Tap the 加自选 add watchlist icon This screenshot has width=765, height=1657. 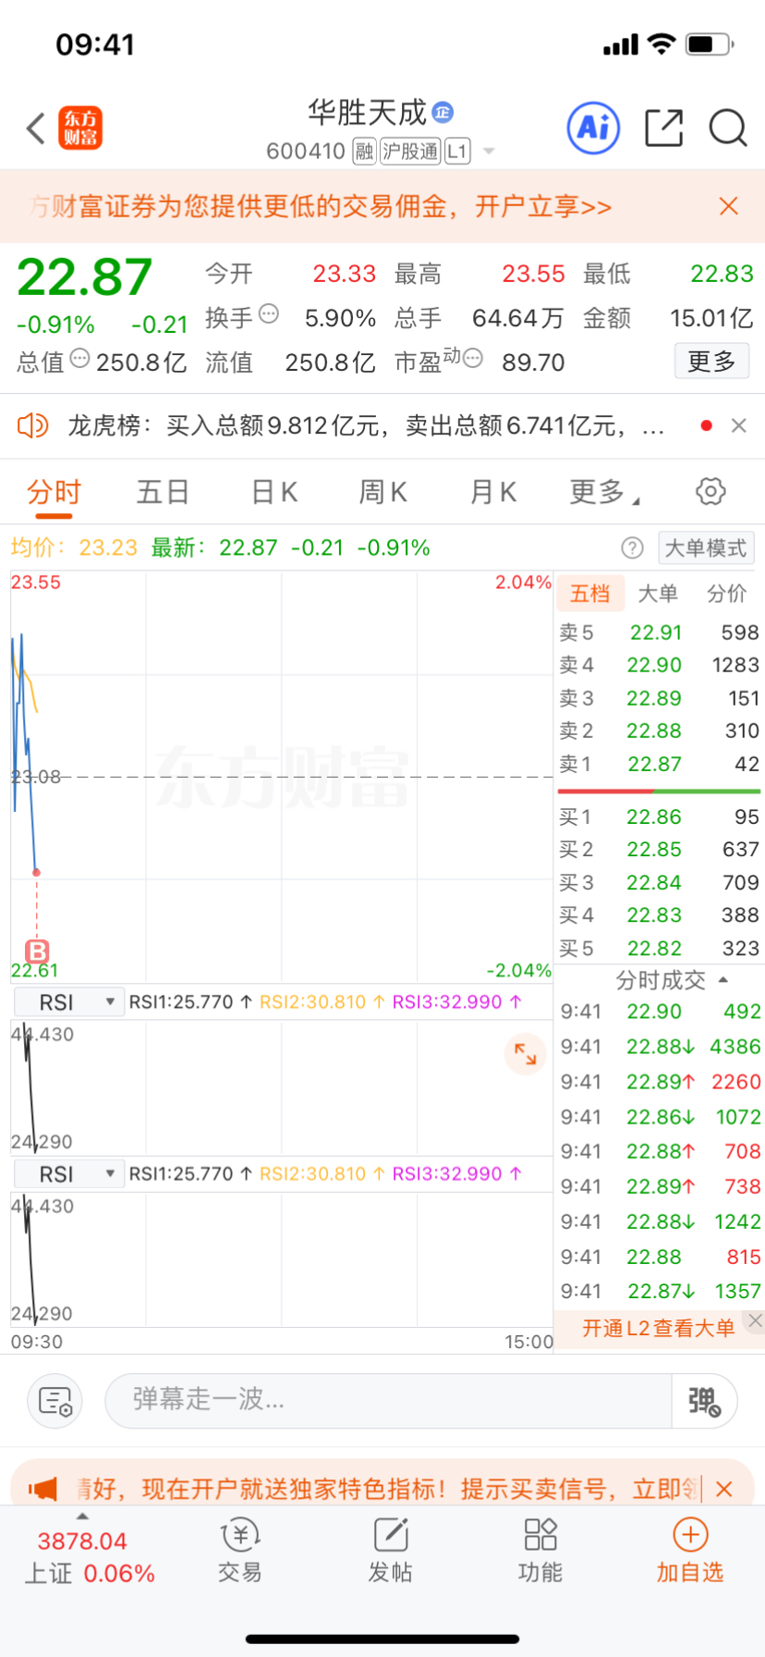click(x=690, y=1552)
